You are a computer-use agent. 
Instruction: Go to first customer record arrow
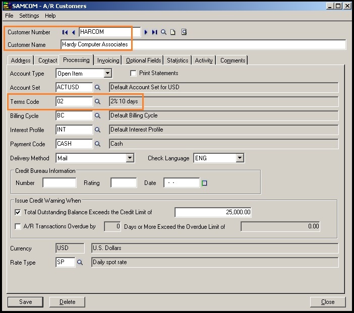tap(65, 32)
